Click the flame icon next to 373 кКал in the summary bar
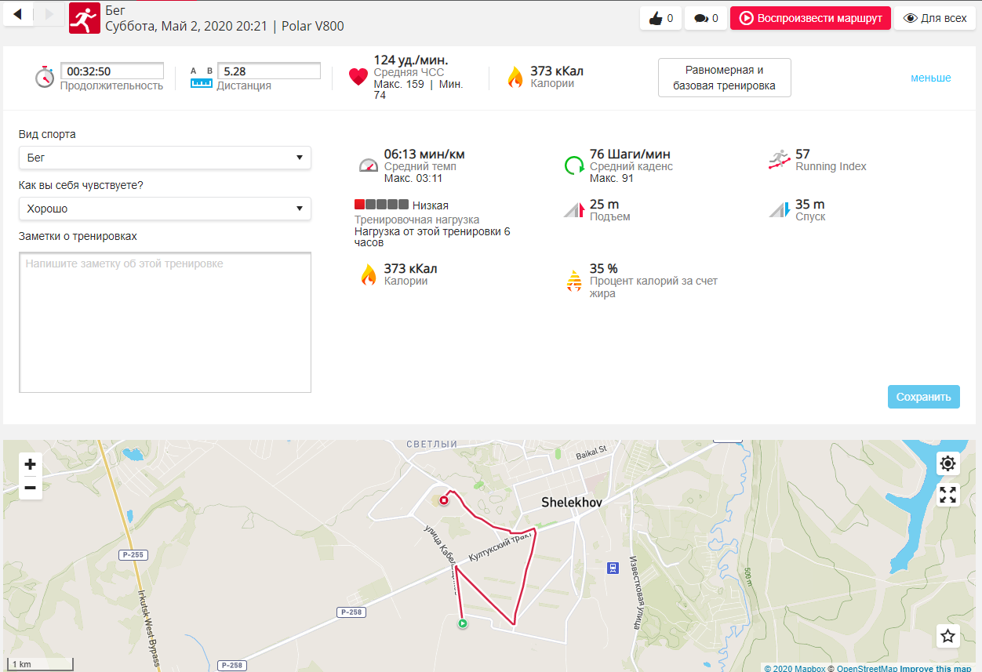 click(515, 77)
